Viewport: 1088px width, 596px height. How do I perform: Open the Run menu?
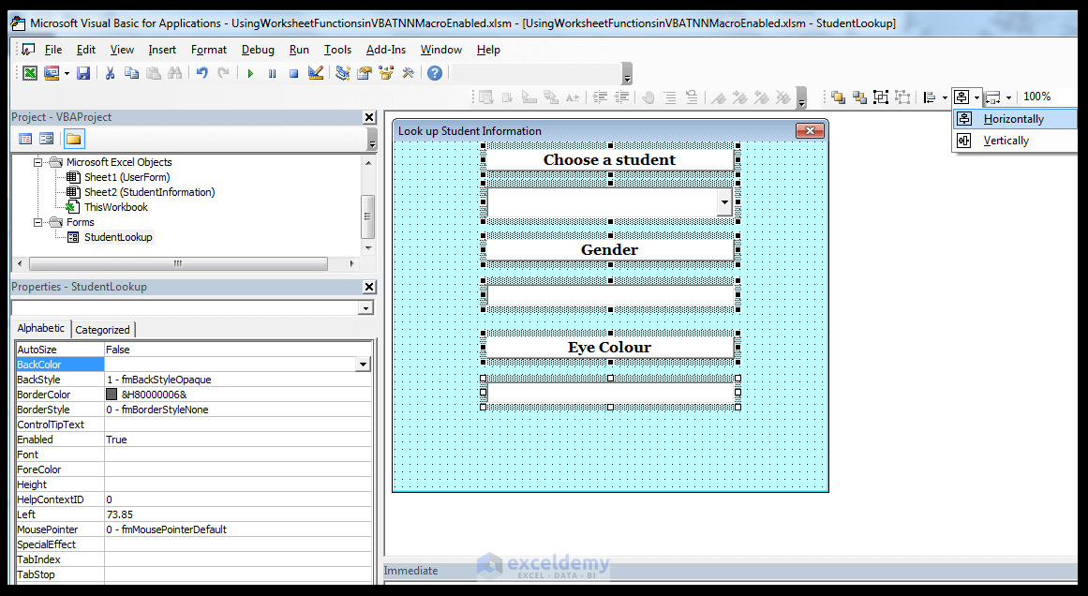[x=299, y=50]
